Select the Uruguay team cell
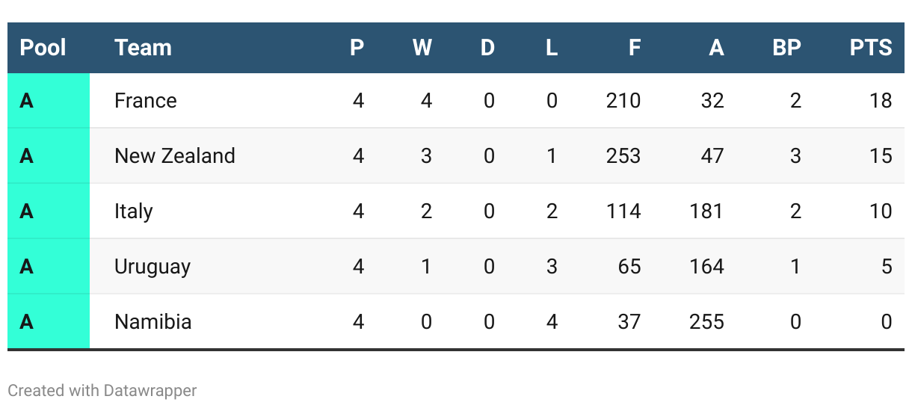Viewport: 912px width, 408px height. coord(152,267)
